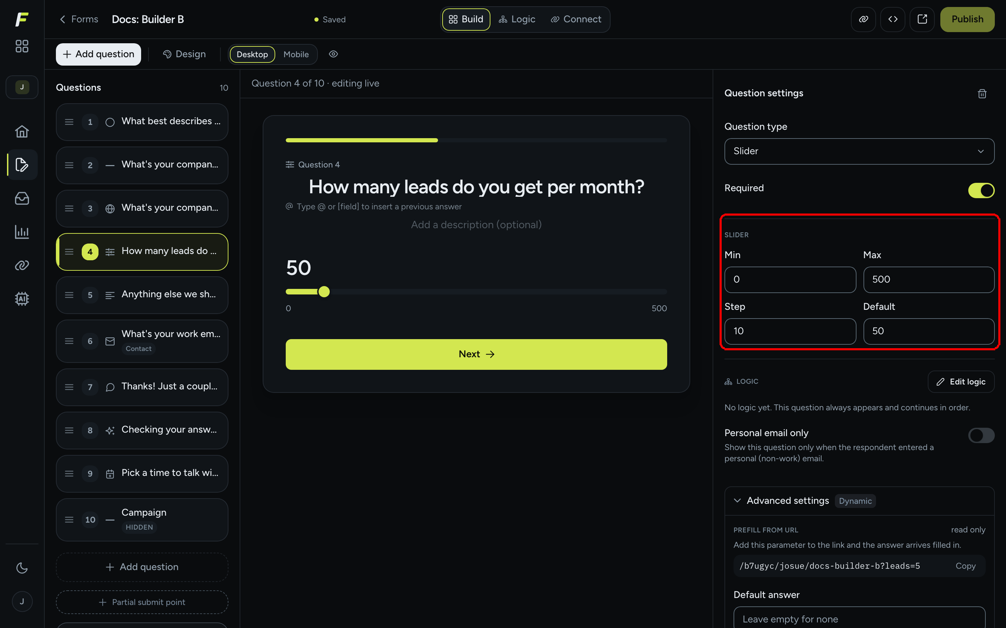Go to the Home icon in sidebar
The height and width of the screenshot is (628, 1006).
point(22,131)
